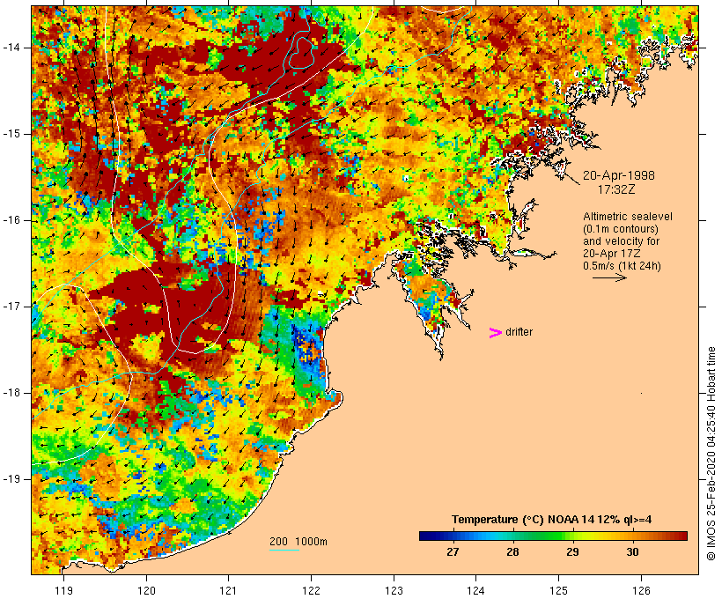Click the velocity scale reference arrow
Screen dimensions: 722x599
pyautogui.click(x=609, y=277)
